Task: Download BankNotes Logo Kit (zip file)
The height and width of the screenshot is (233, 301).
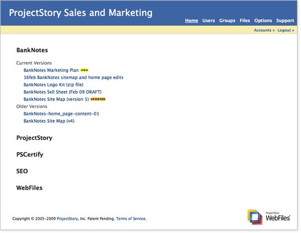Action: tap(53, 85)
